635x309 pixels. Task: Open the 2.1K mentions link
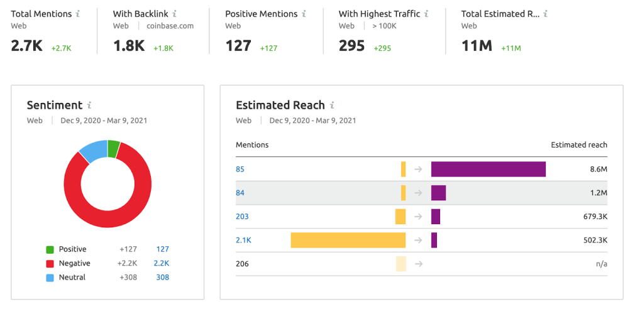tap(243, 241)
